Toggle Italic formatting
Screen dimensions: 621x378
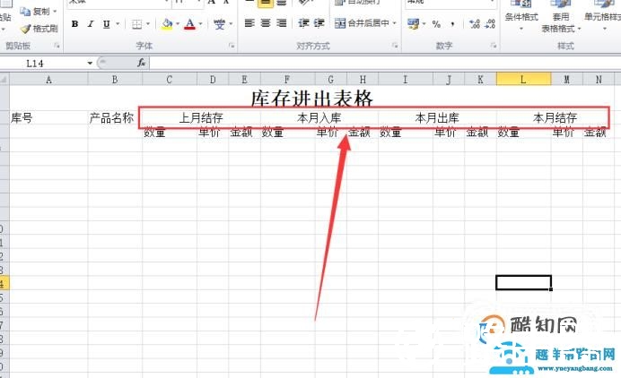tap(91, 24)
